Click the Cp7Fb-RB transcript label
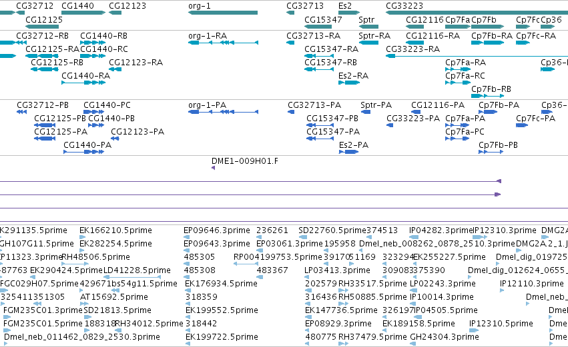 (491, 89)
